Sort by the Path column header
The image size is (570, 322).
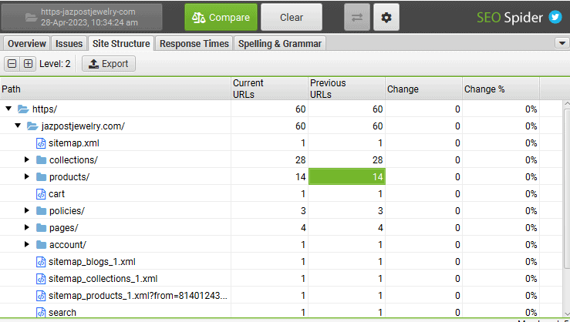click(x=115, y=89)
